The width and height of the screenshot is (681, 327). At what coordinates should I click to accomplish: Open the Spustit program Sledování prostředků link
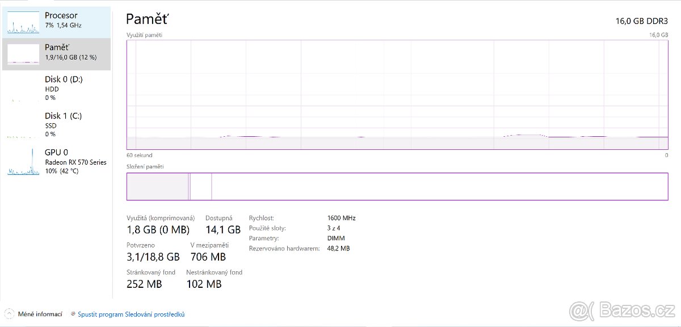[131, 314]
